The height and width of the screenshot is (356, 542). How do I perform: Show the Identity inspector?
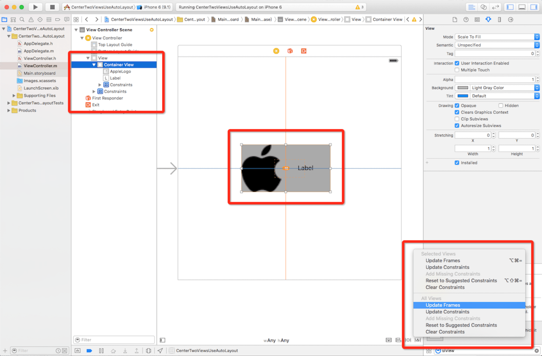(477, 20)
